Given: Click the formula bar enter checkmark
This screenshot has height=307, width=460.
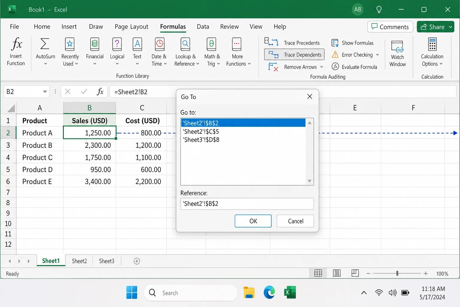Looking at the screenshot, I should pos(84,91).
